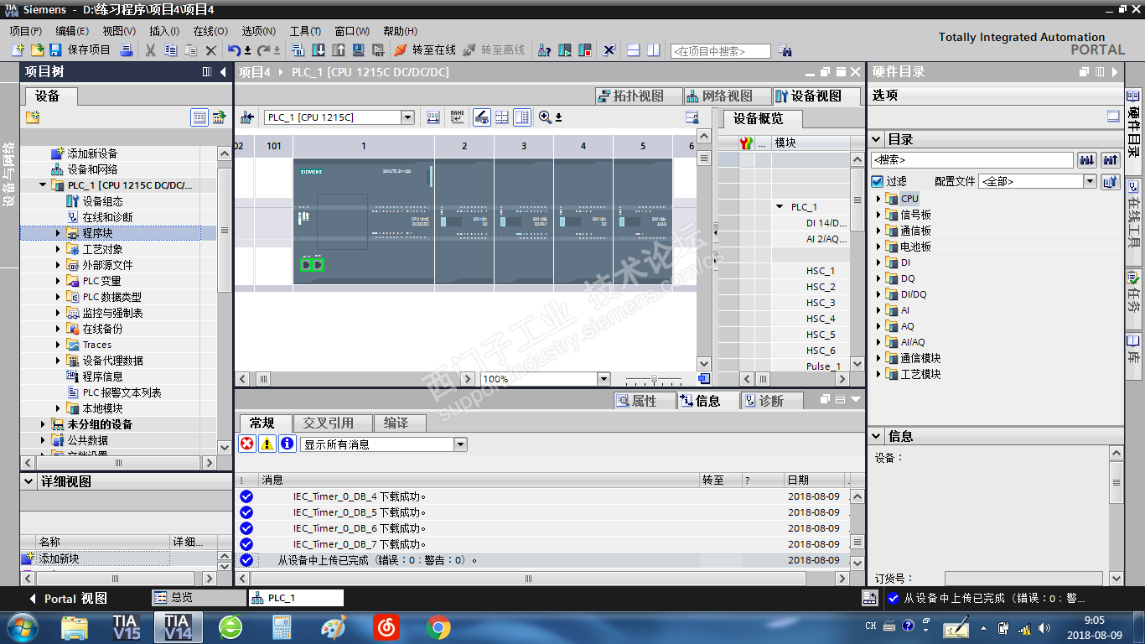Click the copy icon in toolbar
Image resolution: width=1145 pixels, height=644 pixels.
tap(170, 50)
